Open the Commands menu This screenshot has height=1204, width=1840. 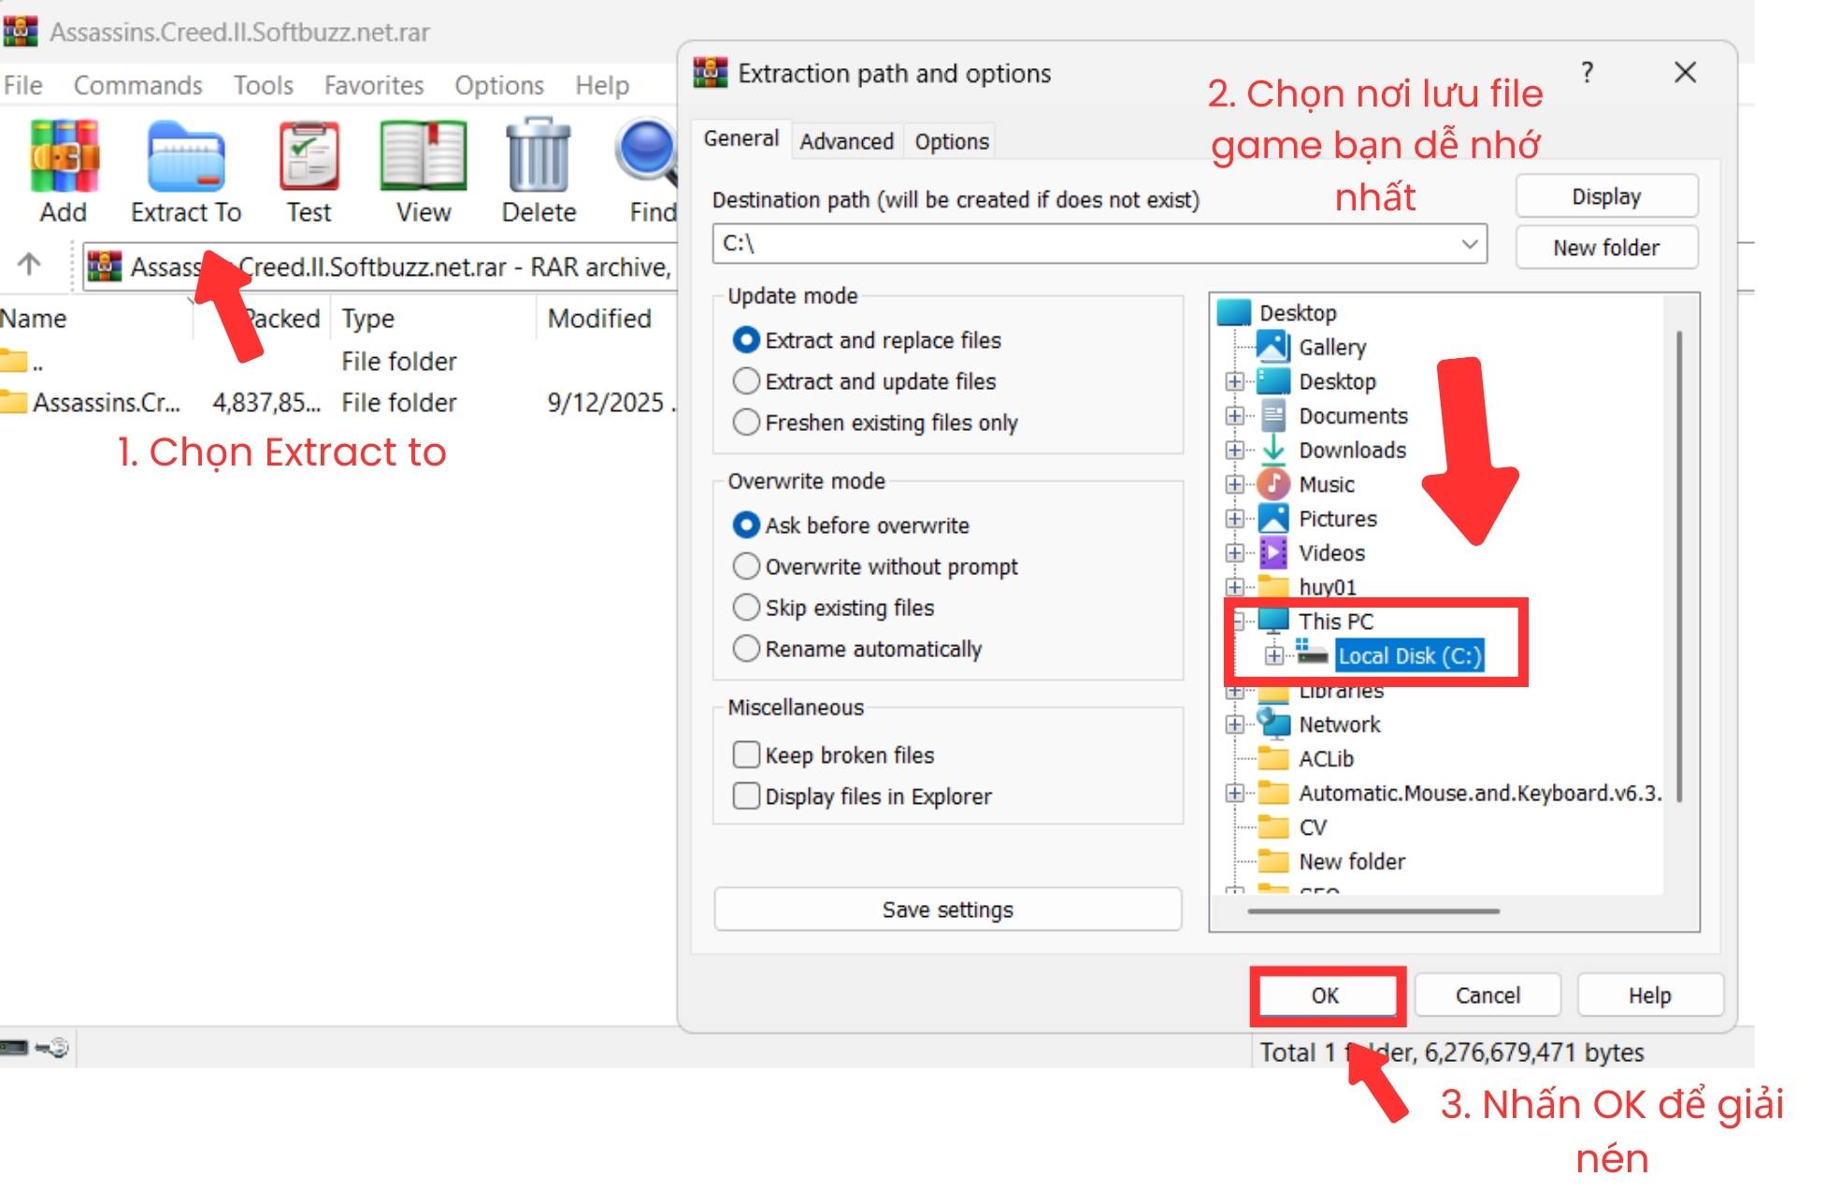(x=137, y=85)
